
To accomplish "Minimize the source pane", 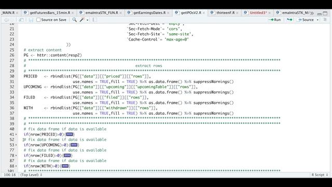I will click(320, 14).
